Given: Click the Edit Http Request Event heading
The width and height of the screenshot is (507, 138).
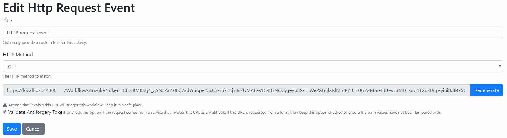Looking at the screenshot, I should pyautogui.click(x=69, y=8).
